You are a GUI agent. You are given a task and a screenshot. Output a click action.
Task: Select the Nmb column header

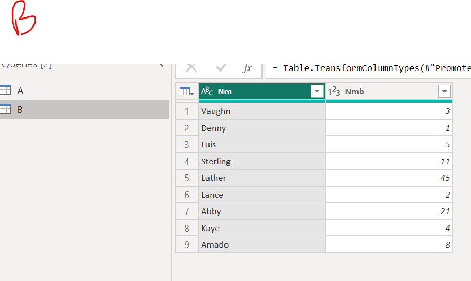click(389, 91)
